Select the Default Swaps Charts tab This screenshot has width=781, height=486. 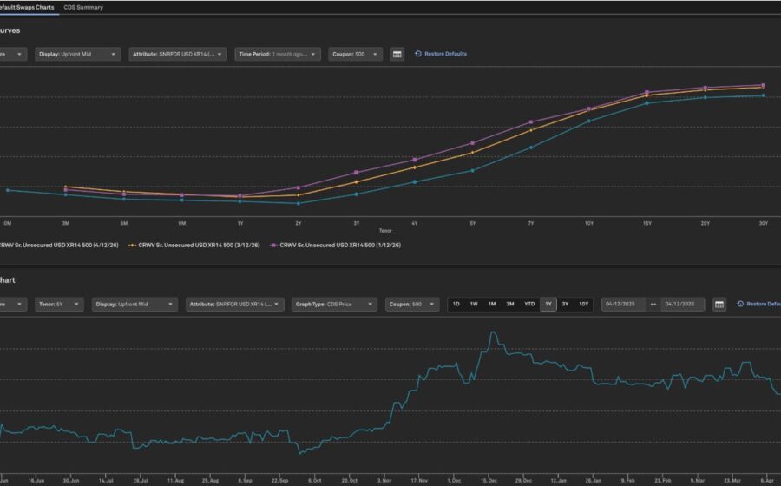point(27,8)
